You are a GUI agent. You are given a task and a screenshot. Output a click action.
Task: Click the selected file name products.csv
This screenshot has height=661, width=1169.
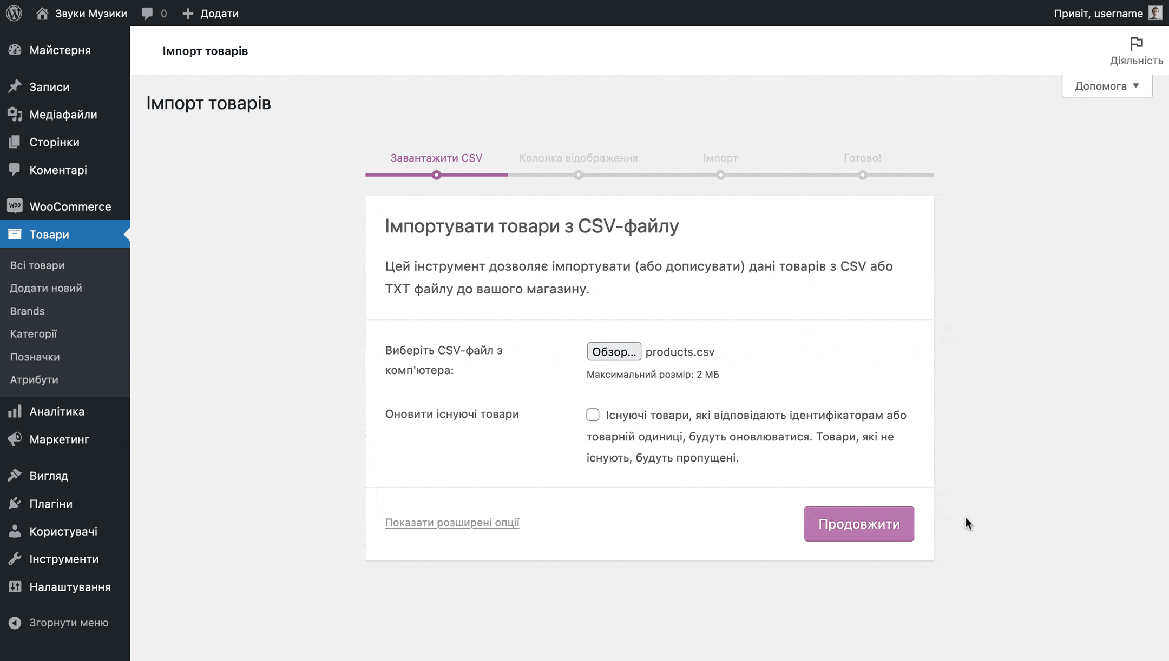(x=680, y=352)
